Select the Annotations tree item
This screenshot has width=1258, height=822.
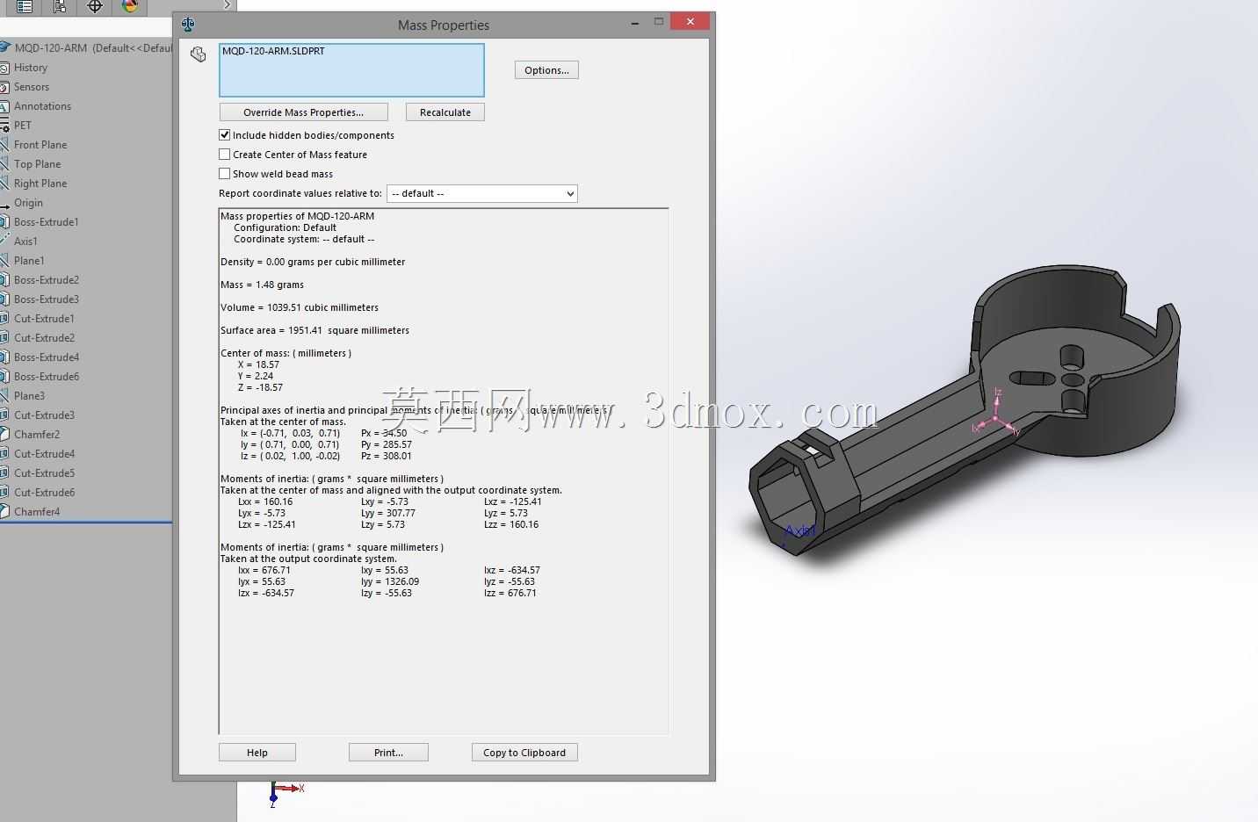point(42,106)
